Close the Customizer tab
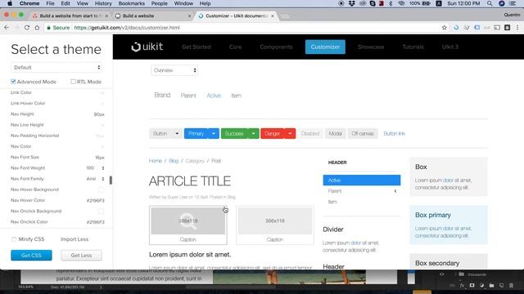Viewport: 524px width, 294px height. click(x=273, y=16)
